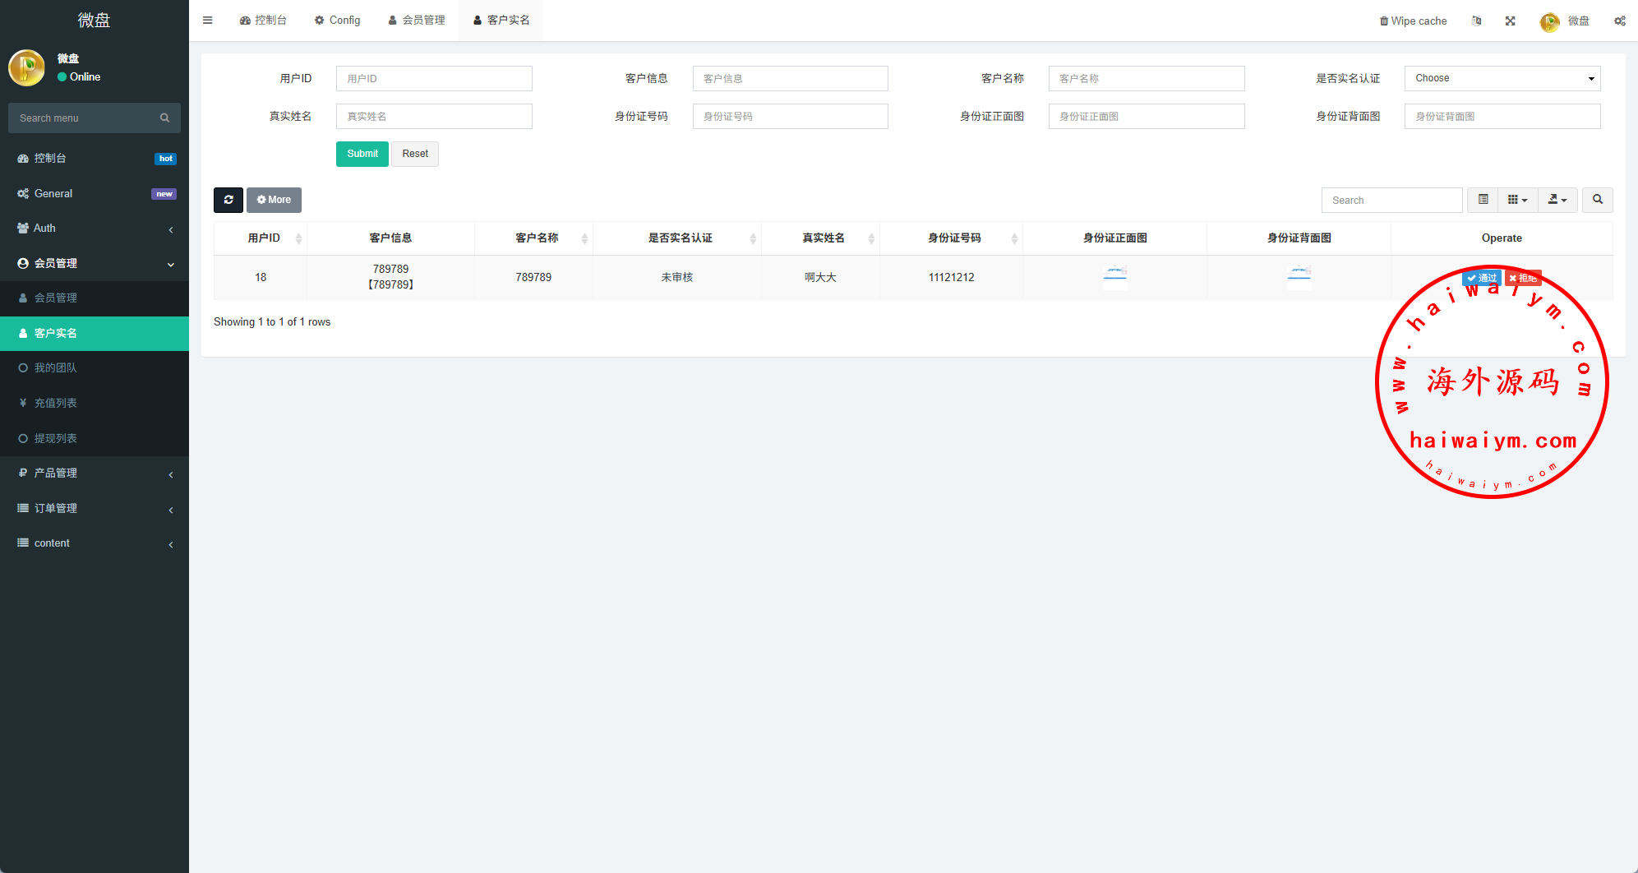Click the green Submit button
This screenshot has height=873, width=1638.
pyautogui.click(x=362, y=154)
